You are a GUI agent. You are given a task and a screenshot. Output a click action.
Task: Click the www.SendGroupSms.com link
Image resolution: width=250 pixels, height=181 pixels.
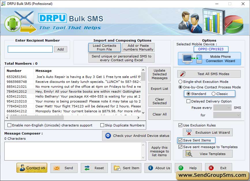pyautogui.click(x=212, y=175)
